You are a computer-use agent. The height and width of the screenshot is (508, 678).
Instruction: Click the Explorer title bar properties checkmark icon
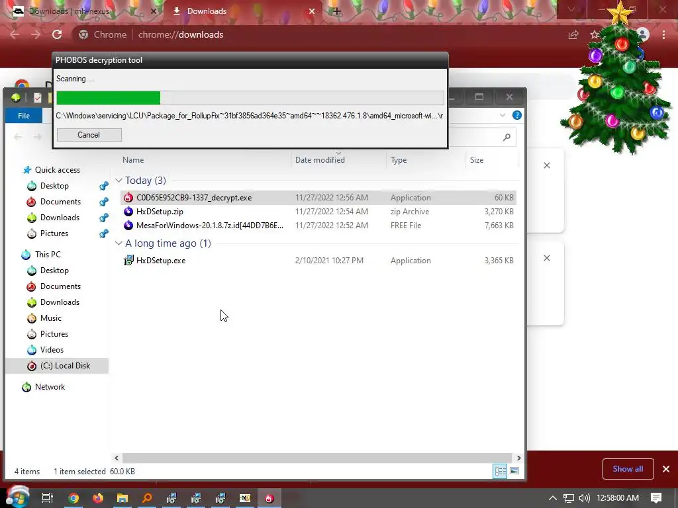tap(38, 98)
